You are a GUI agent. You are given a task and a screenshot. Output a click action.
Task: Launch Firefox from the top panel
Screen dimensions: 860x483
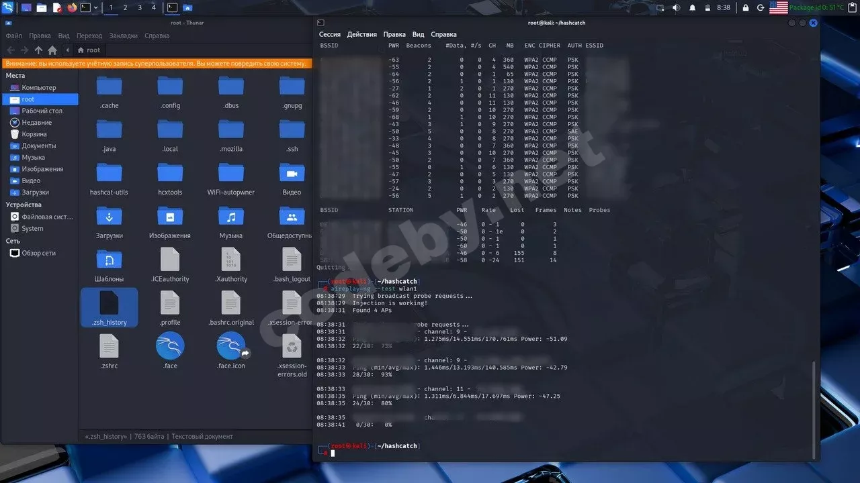72,7
